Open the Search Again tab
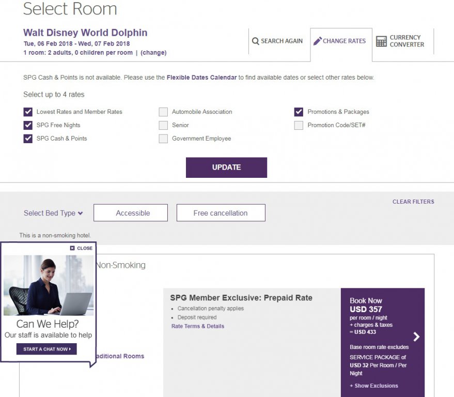The width and height of the screenshot is (454, 397). (x=277, y=41)
